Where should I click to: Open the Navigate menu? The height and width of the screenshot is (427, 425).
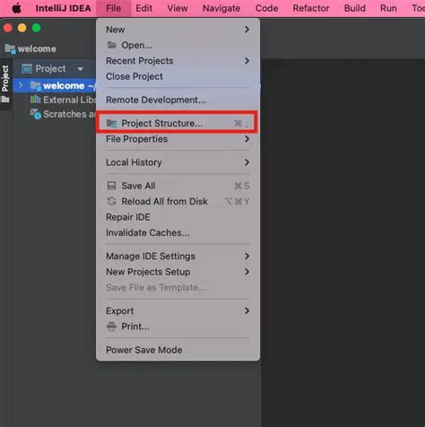click(x=221, y=8)
